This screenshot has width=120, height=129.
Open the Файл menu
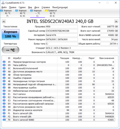click(x=4, y=7)
